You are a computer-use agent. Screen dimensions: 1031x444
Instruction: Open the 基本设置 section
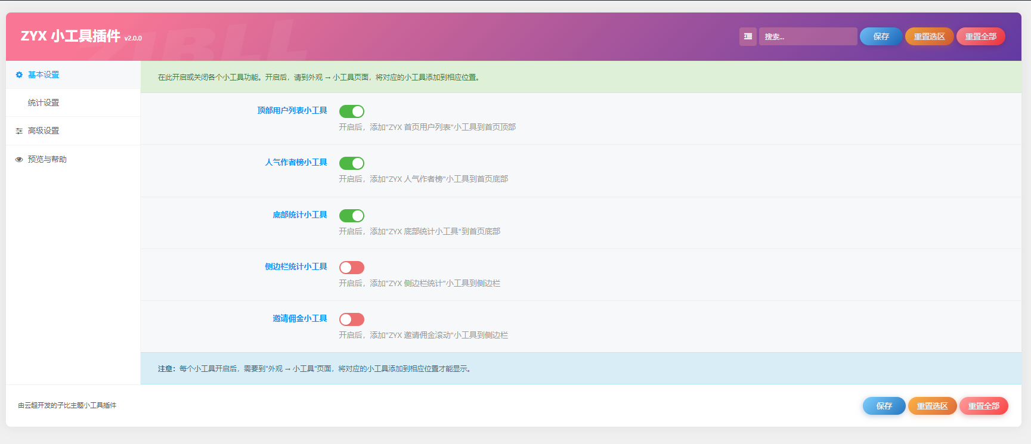coord(73,75)
